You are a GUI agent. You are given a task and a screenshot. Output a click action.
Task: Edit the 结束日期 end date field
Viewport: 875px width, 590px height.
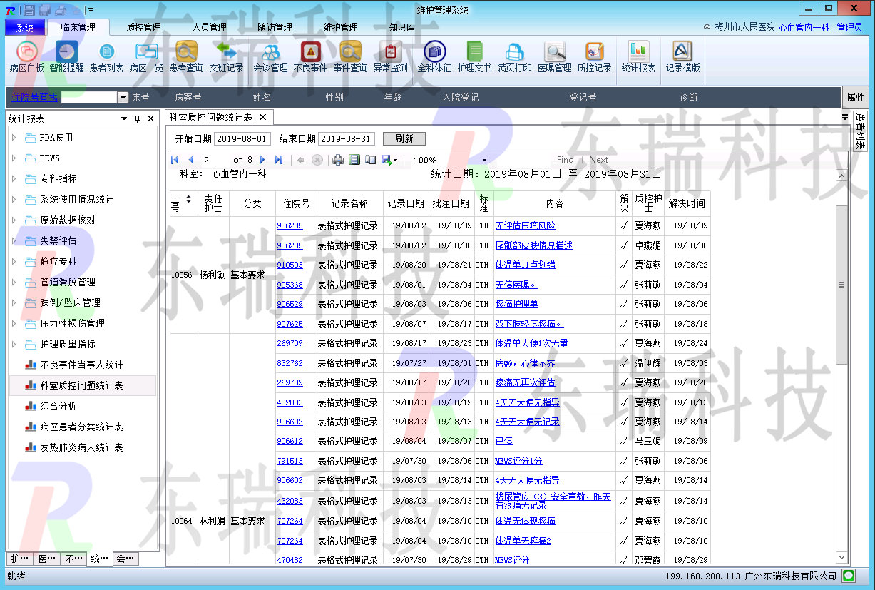click(346, 139)
